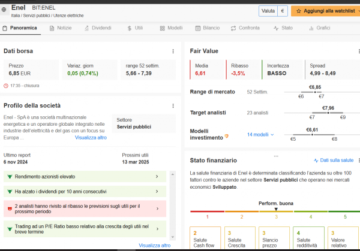Click the Spread 4,99 - 8,49 box
Screen dimensions: 360x251
click(x=332, y=69)
